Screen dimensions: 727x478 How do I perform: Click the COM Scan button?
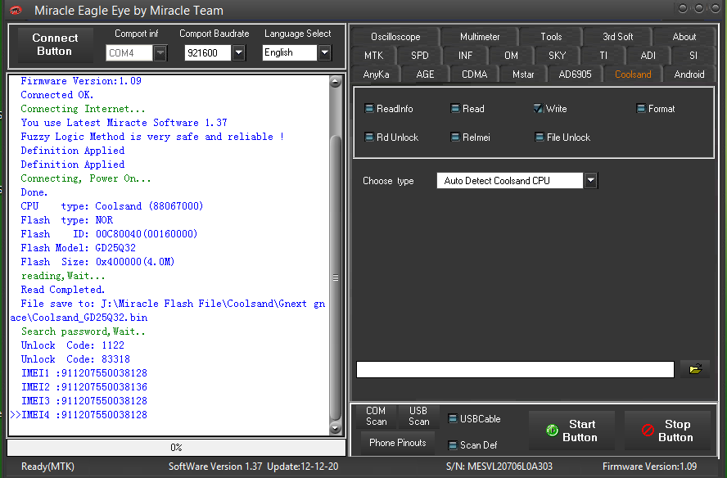(376, 417)
